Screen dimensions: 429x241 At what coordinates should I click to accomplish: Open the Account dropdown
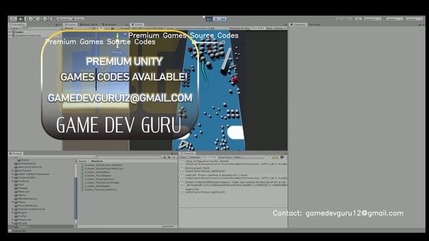pos(373,19)
